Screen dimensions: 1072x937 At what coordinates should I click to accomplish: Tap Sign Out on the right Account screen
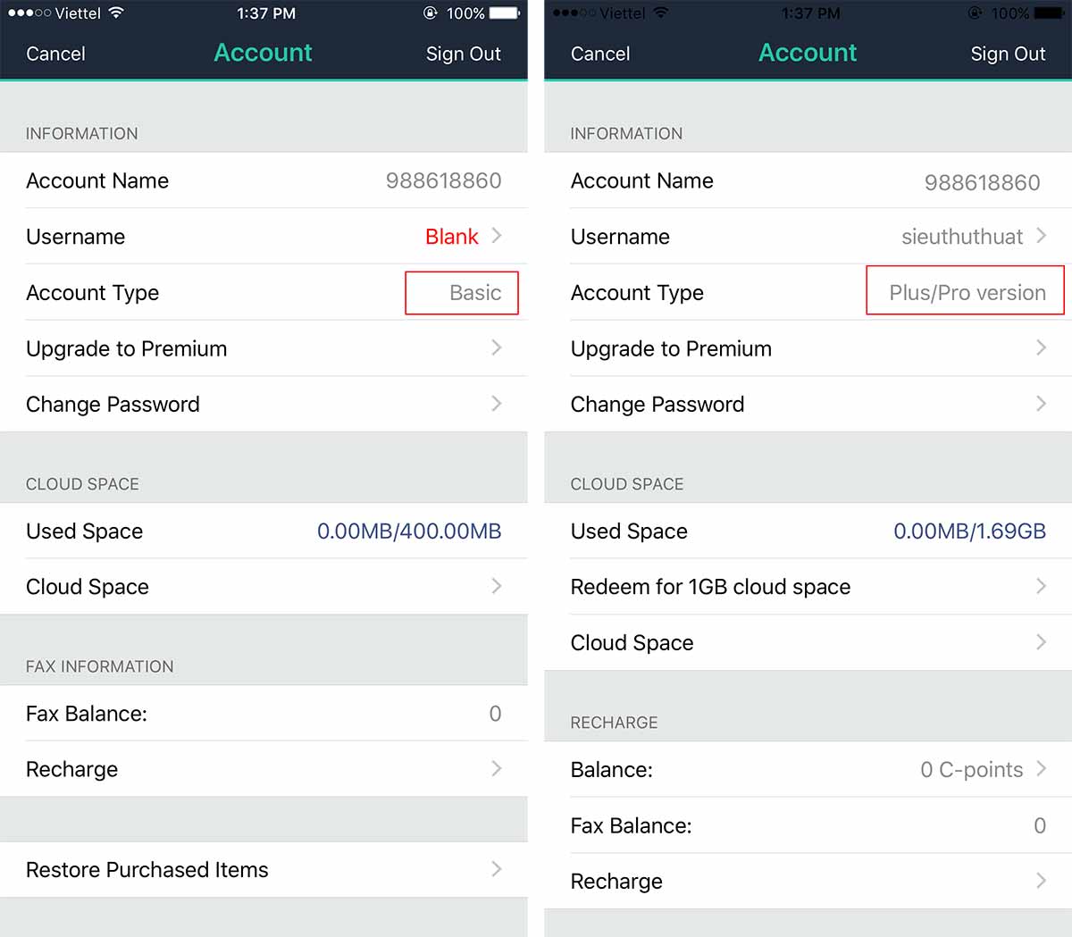(x=1008, y=54)
